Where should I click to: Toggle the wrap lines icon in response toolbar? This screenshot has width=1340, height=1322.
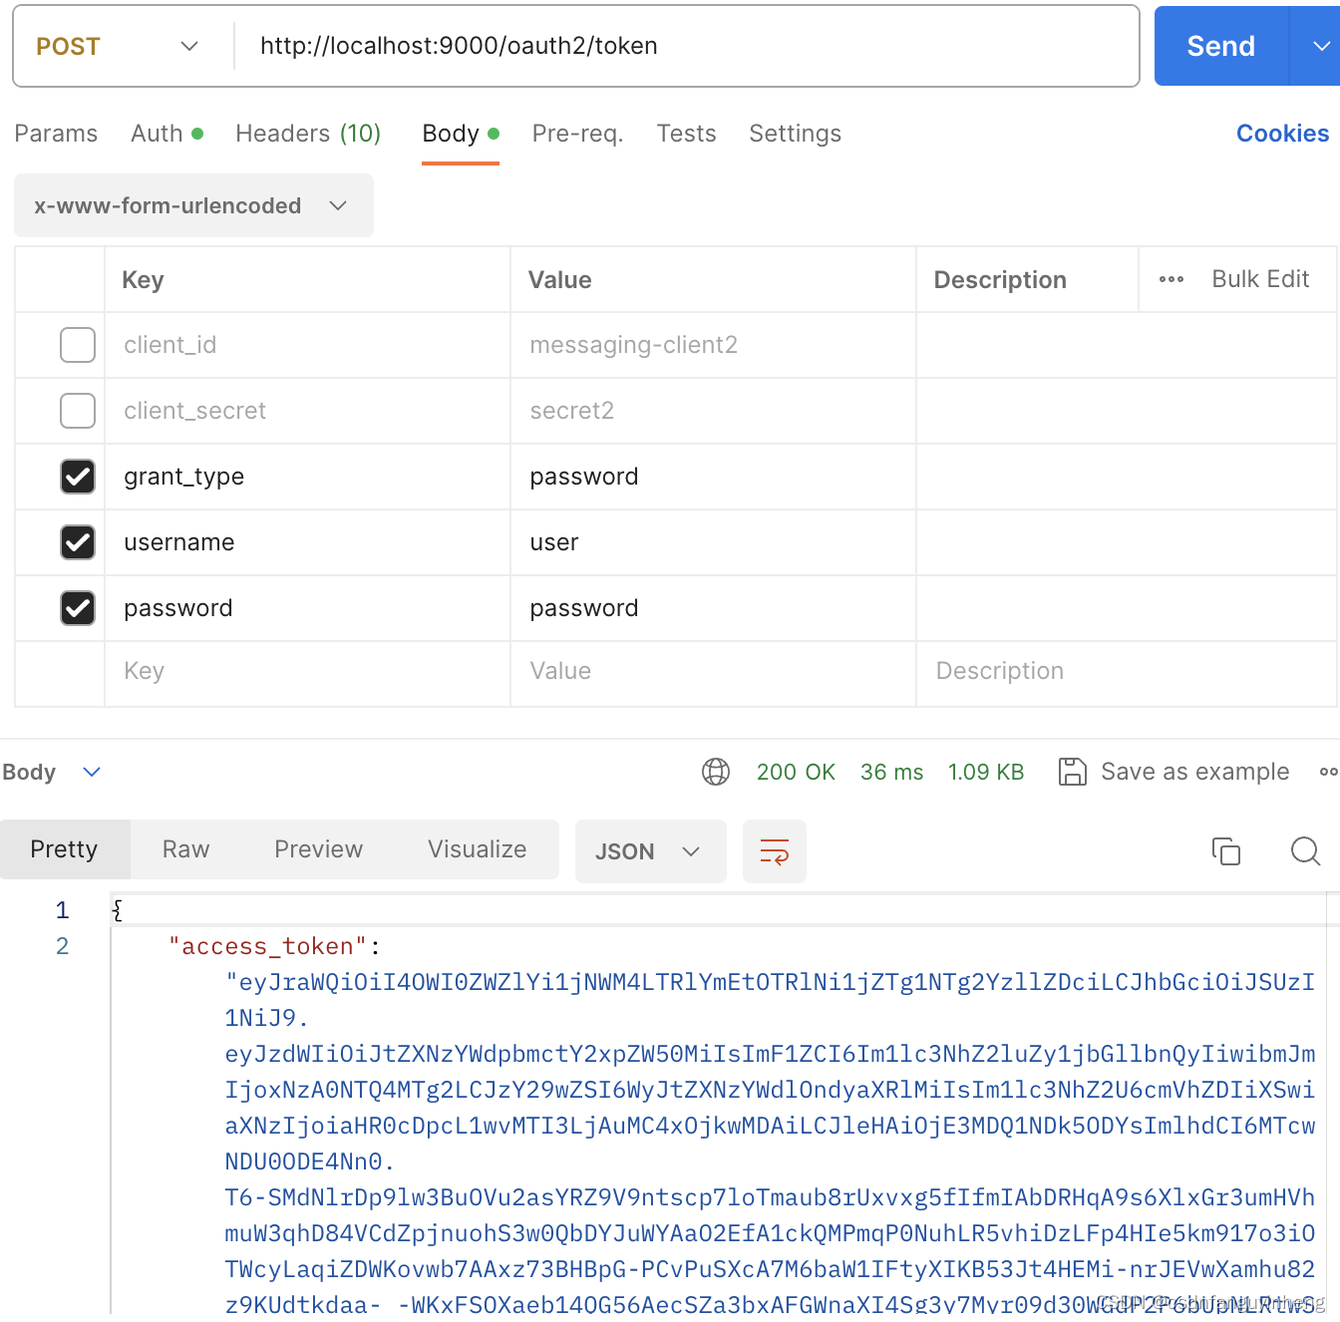click(775, 851)
